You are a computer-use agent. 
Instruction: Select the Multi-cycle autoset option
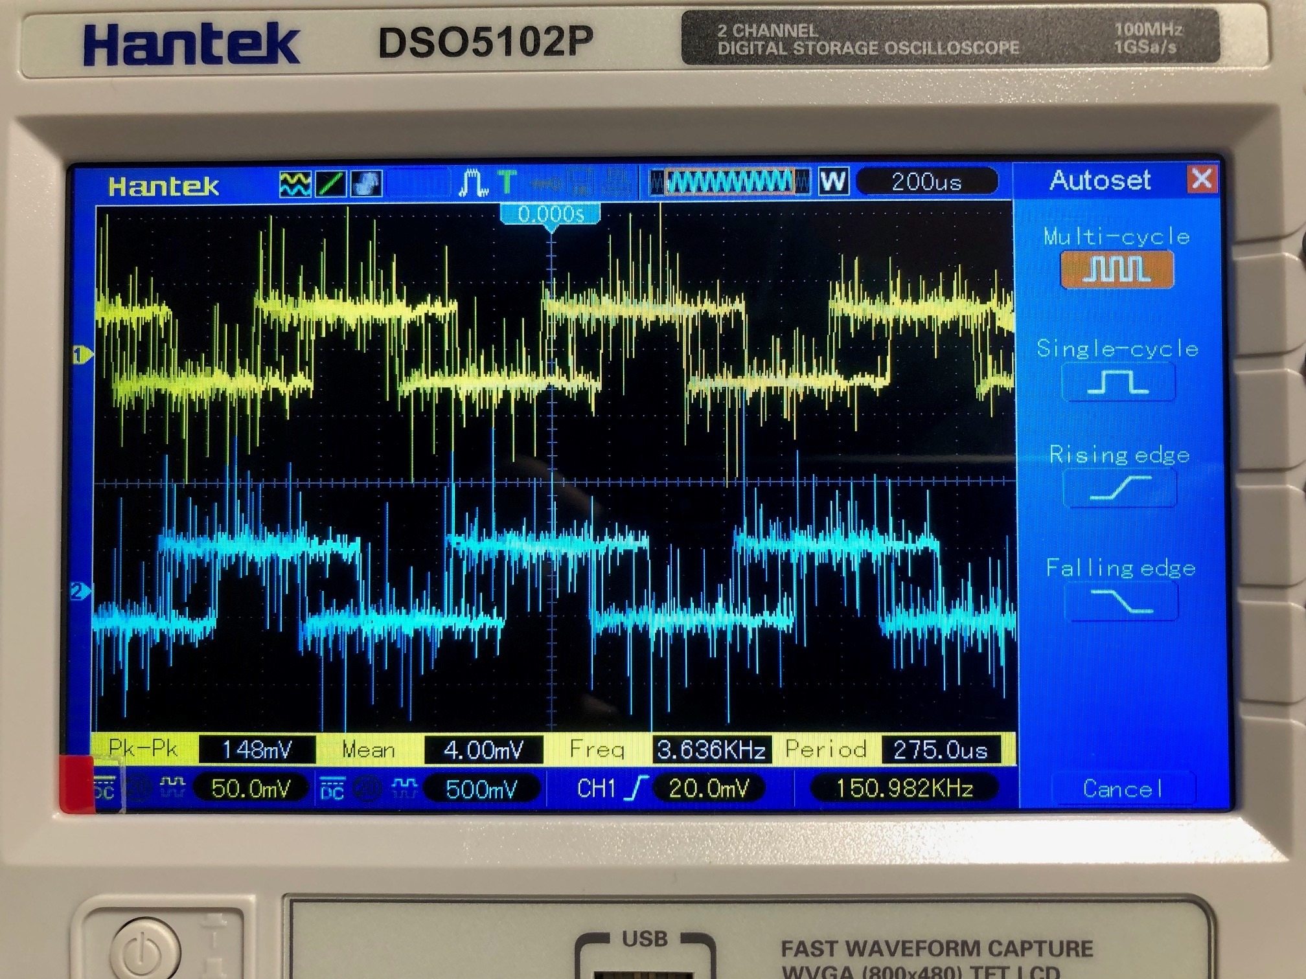tap(1117, 269)
